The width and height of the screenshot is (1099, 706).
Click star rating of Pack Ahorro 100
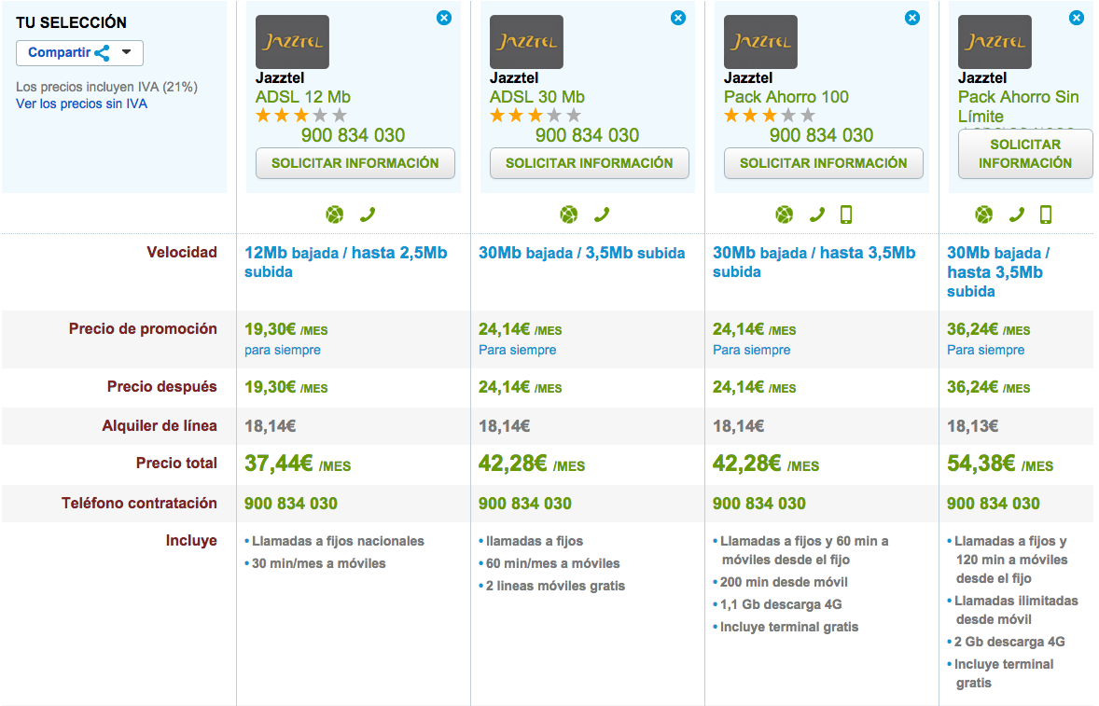770,116
